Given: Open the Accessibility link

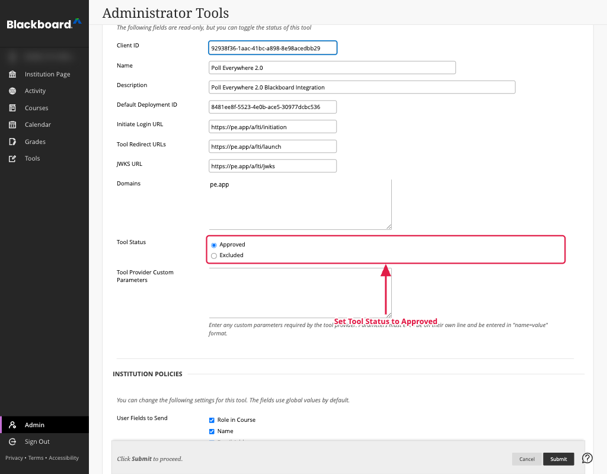Looking at the screenshot, I should [x=63, y=458].
